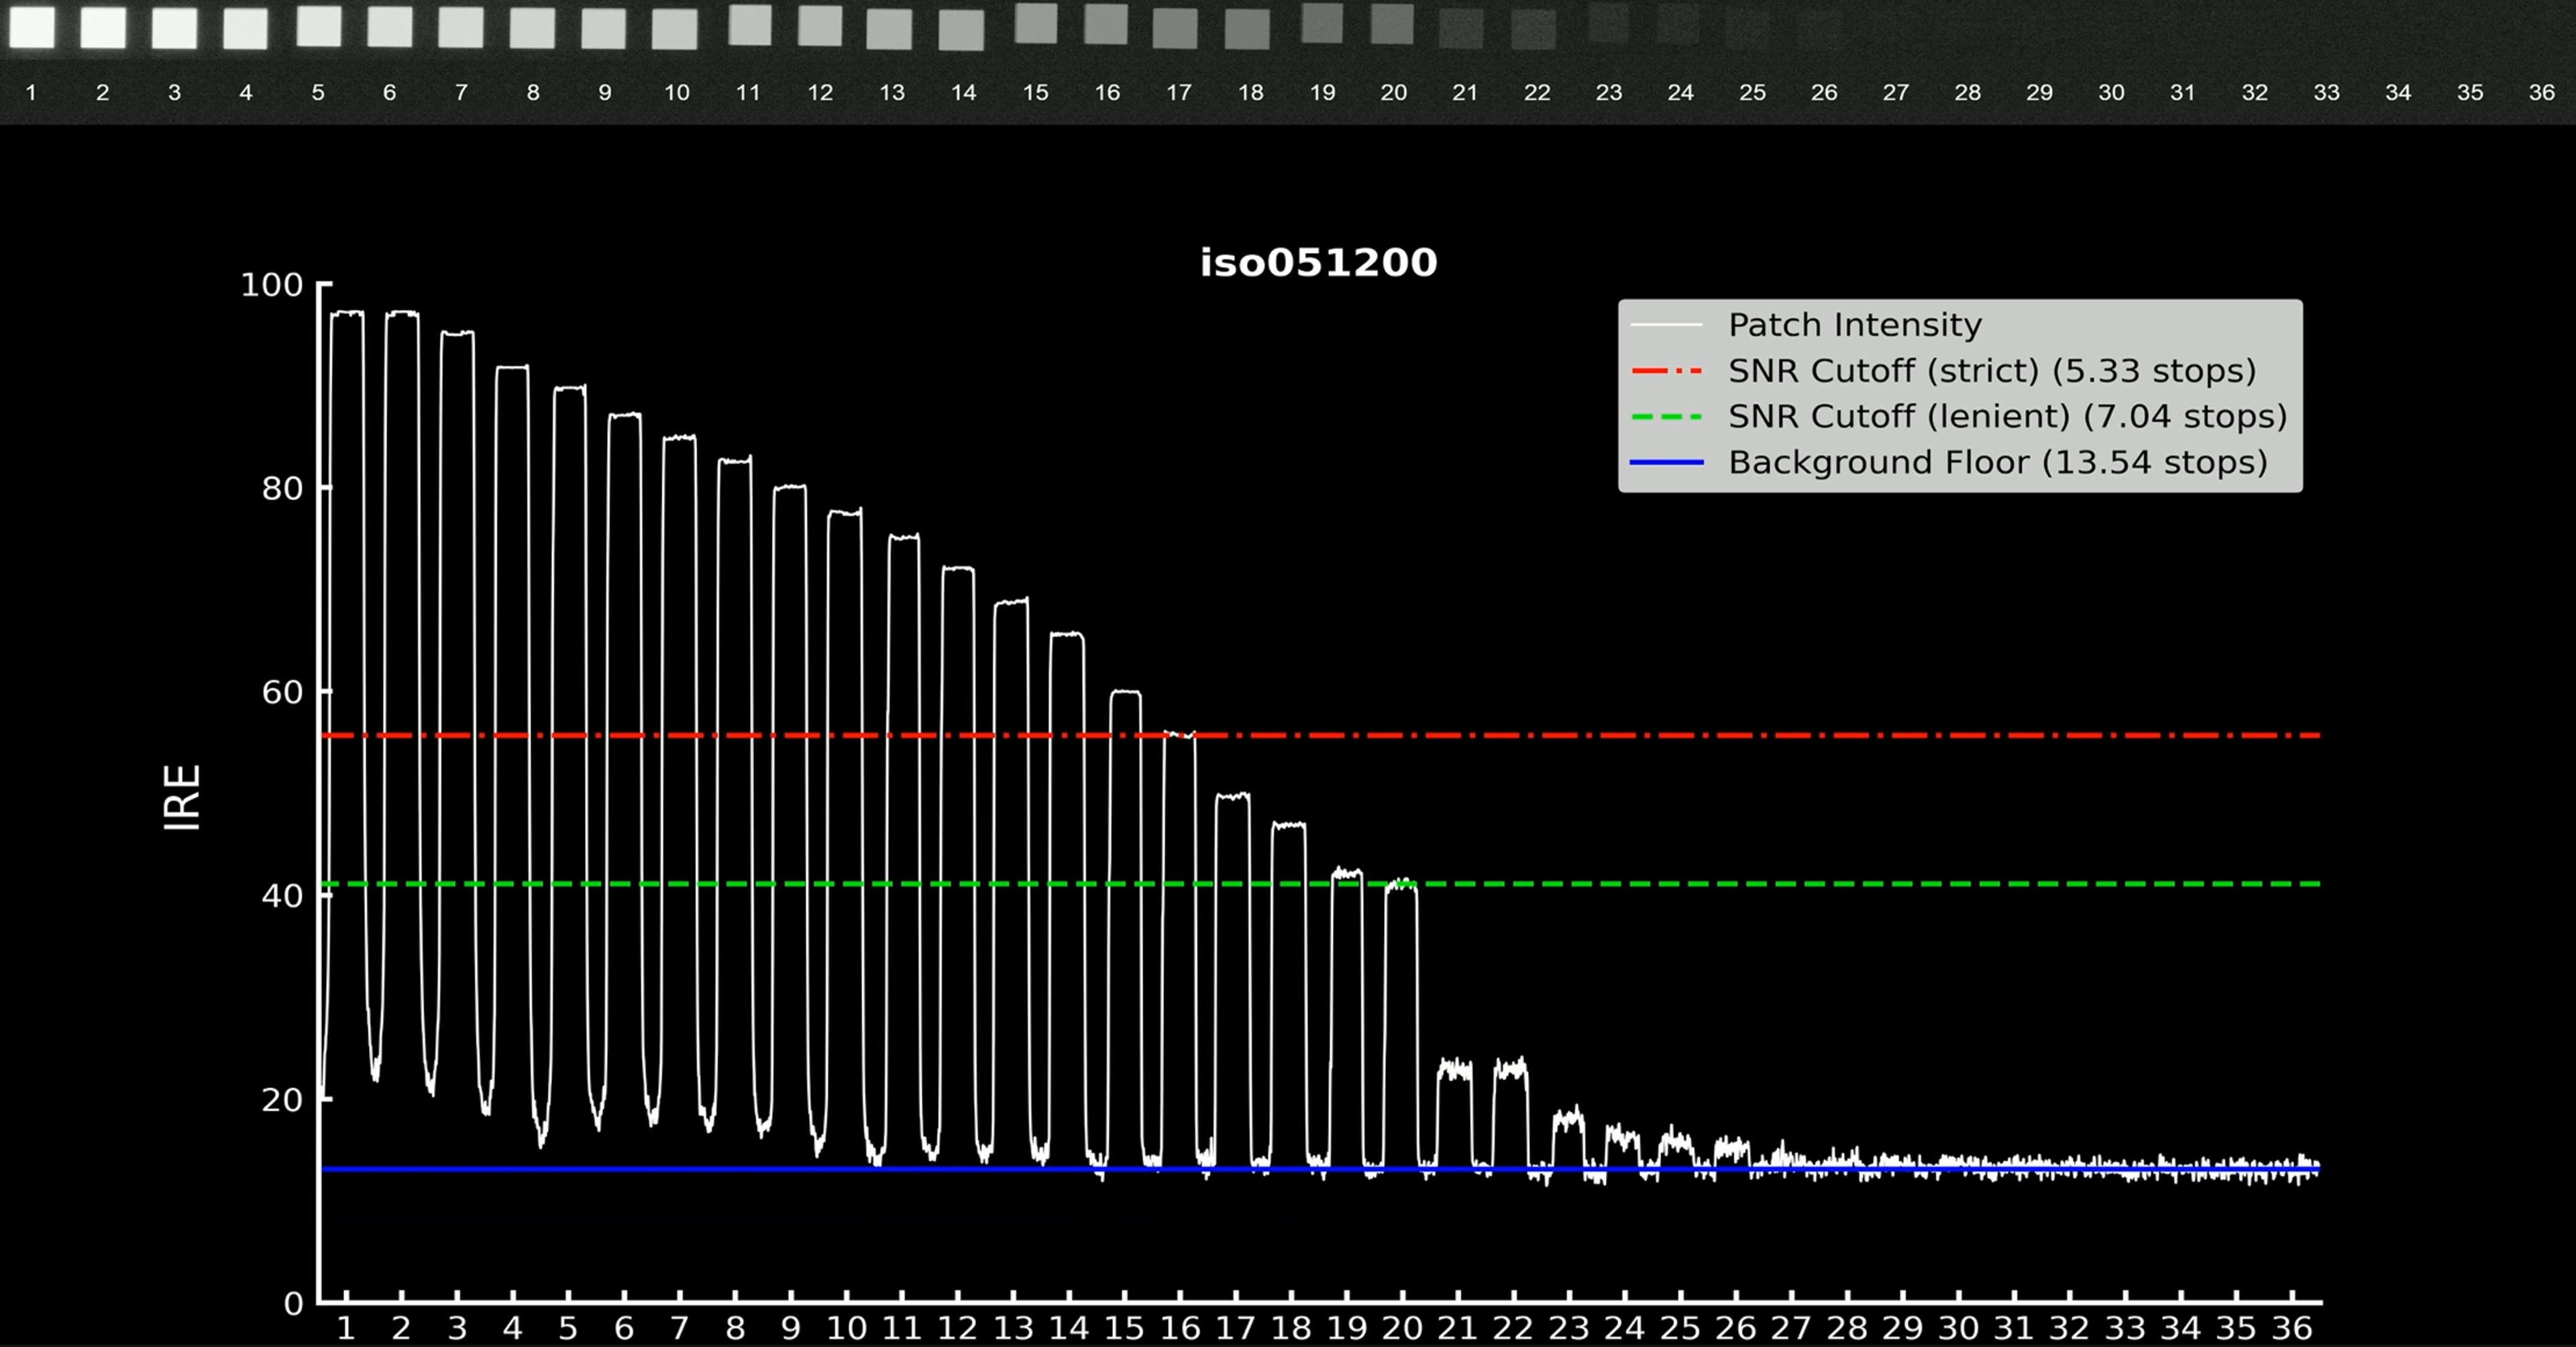The height and width of the screenshot is (1347, 2576).
Task: Click x-axis tick label 1
Action: [x=346, y=1329]
